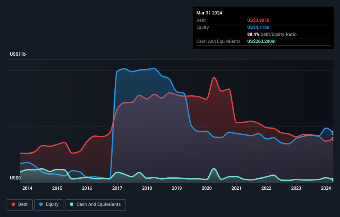Image resolution: width=340 pixels, height=217 pixels.
Task: Click the US$0 y-axis label
Action: click(x=15, y=178)
